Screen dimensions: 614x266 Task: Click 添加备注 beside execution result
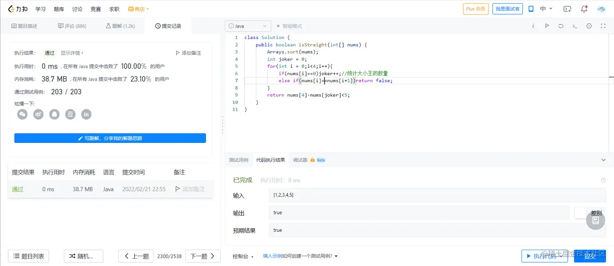[188, 53]
